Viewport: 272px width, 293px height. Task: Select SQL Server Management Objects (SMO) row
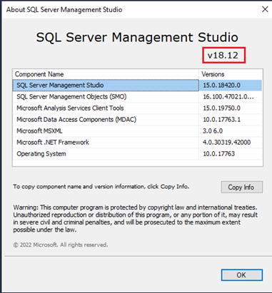(x=137, y=97)
